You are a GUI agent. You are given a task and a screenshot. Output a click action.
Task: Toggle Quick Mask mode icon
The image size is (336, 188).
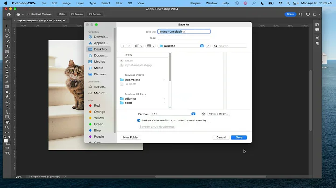point(7,148)
